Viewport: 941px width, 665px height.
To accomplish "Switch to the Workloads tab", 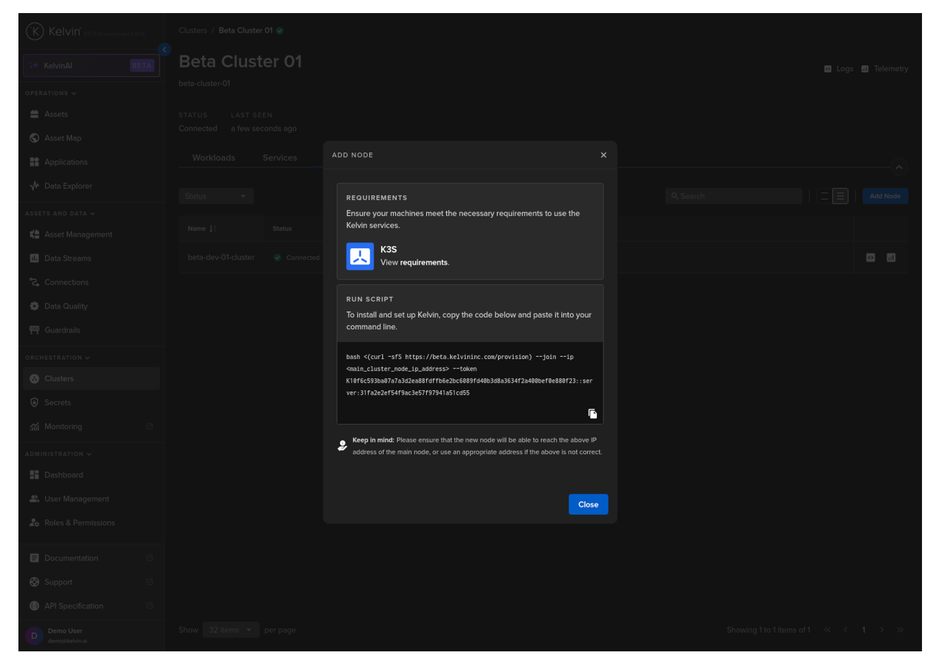I will coord(213,158).
